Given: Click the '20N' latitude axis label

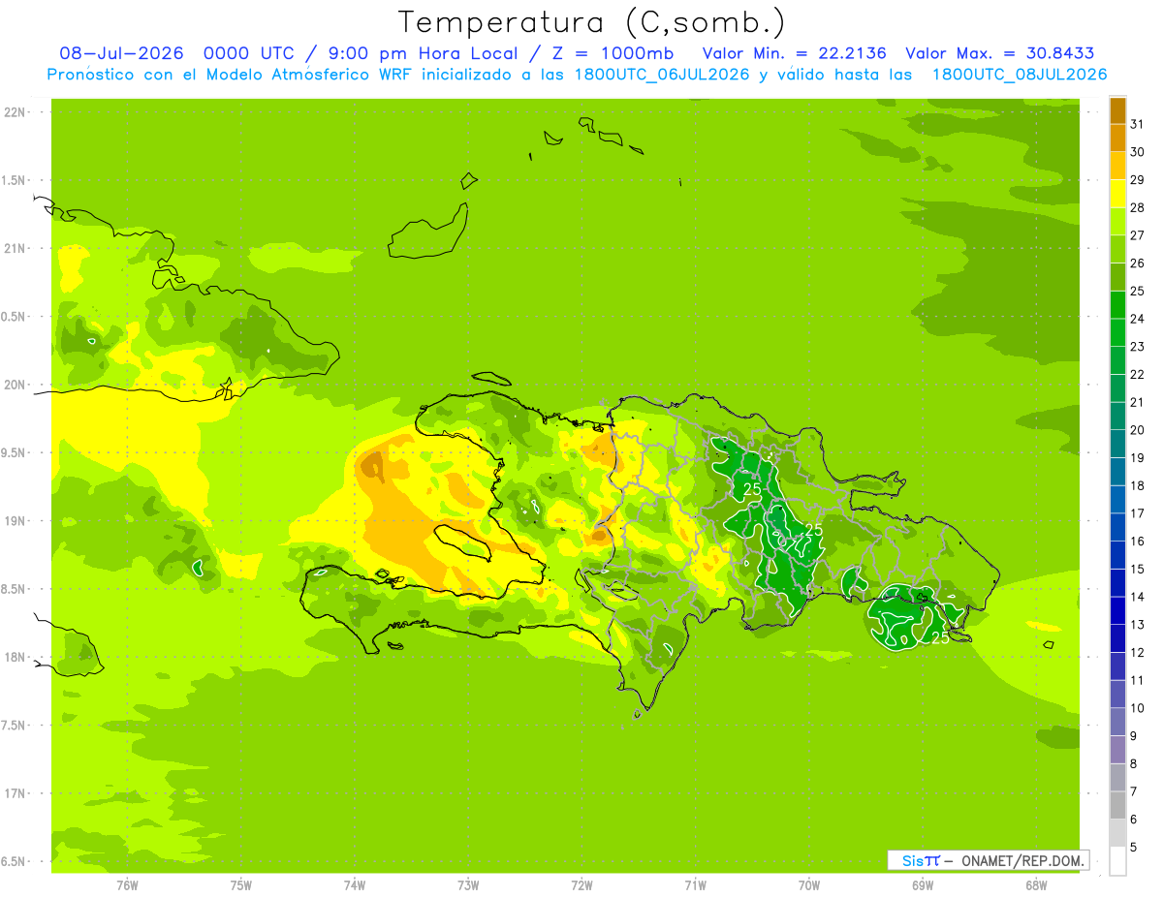Looking at the screenshot, I should pyautogui.click(x=15, y=385).
